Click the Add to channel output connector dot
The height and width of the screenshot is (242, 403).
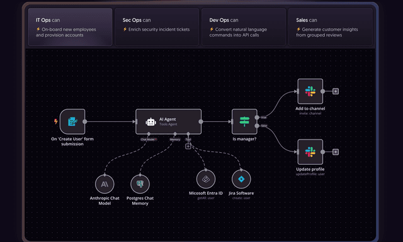pyautogui.click(x=323, y=91)
